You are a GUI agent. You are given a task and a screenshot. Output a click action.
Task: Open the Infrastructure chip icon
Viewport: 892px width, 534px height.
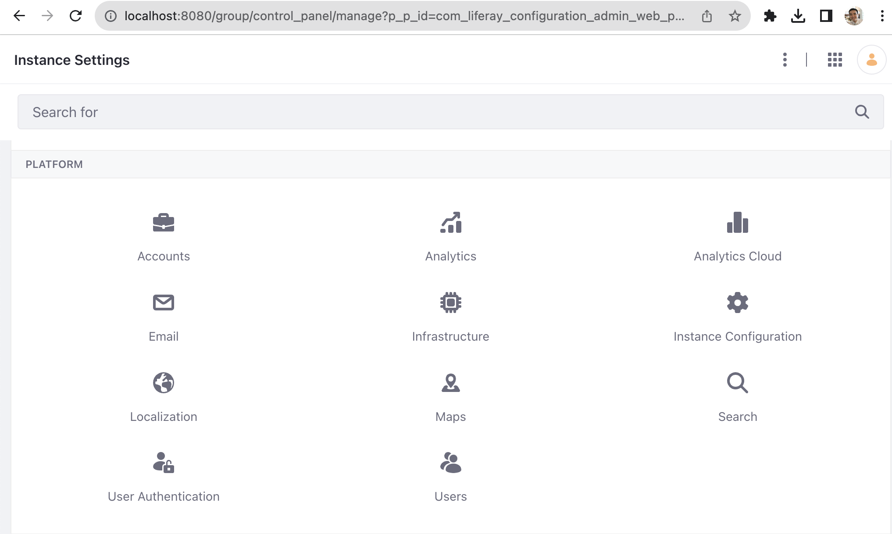click(x=450, y=303)
